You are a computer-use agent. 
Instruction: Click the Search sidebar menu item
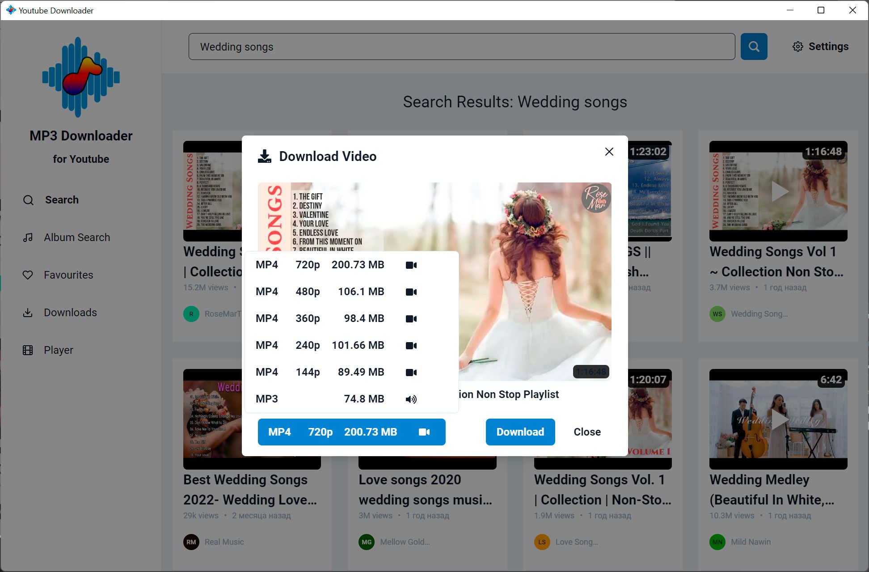point(62,199)
